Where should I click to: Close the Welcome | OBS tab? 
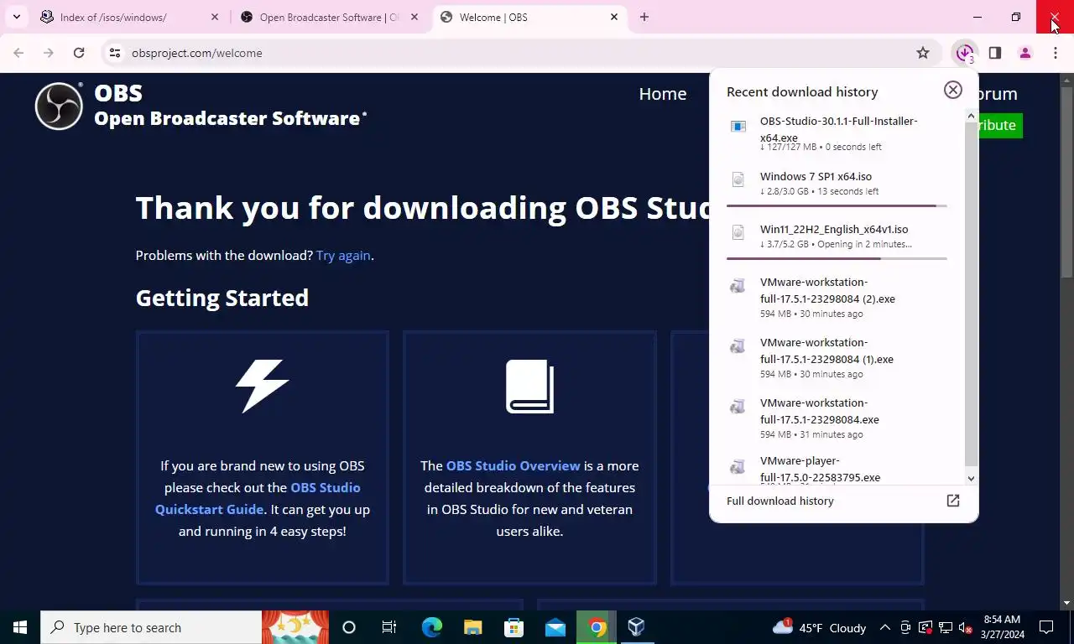click(x=614, y=17)
